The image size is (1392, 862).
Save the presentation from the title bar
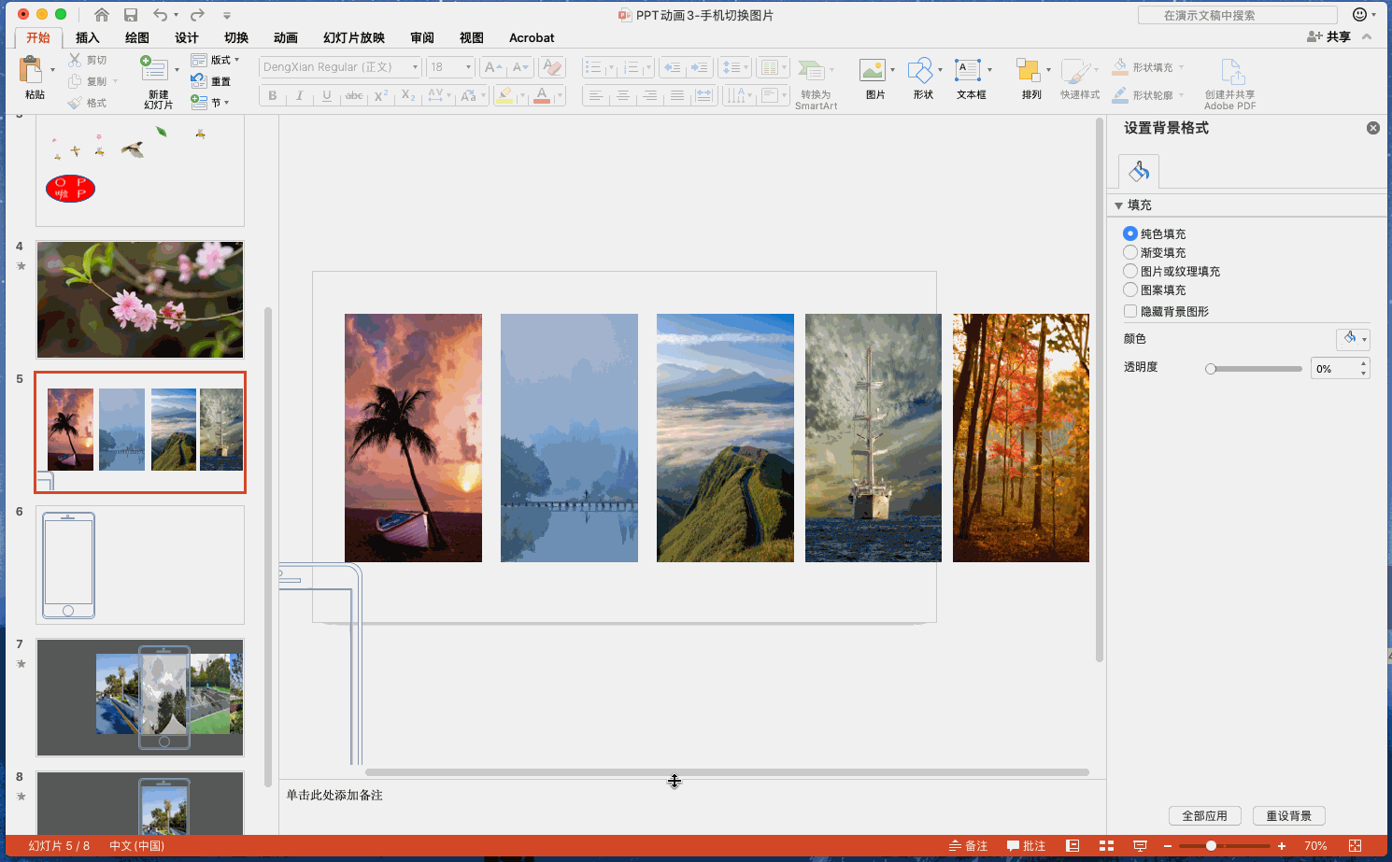point(131,15)
